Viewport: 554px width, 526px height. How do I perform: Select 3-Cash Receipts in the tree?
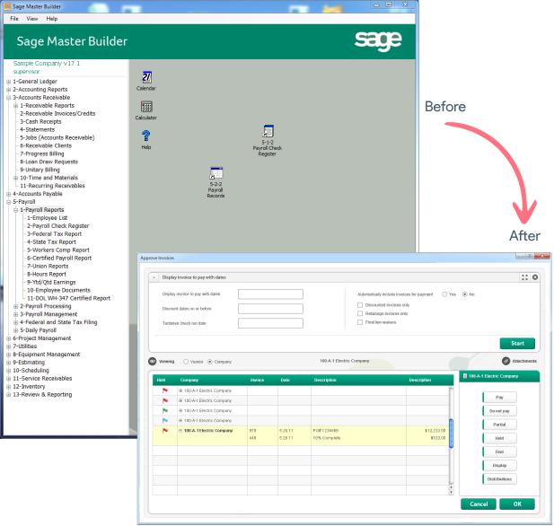[x=40, y=122]
